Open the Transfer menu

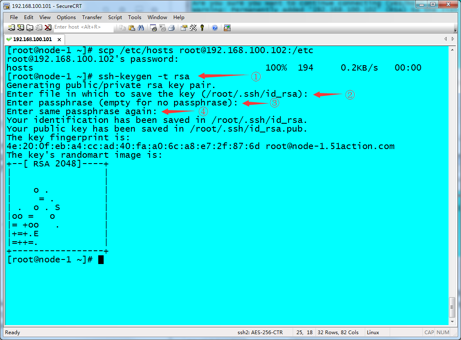click(x=92, y=17)
